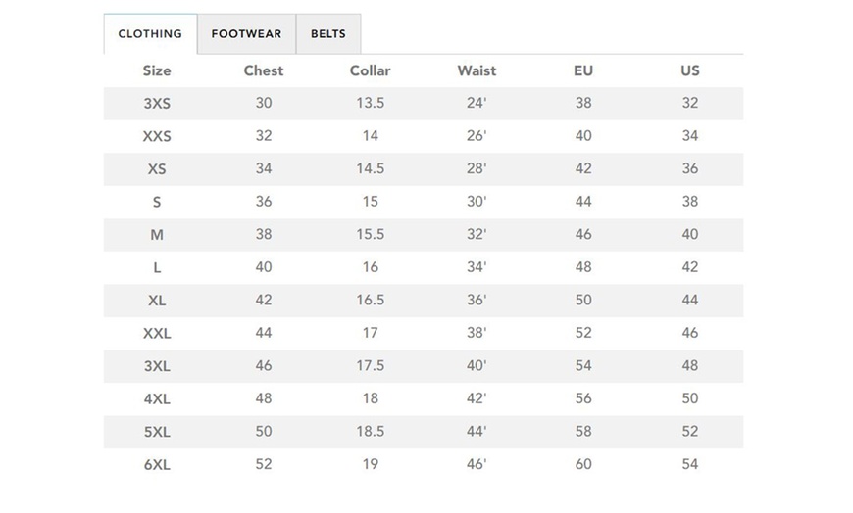Click the EU column header
This screenshot has width=853, height=513.
pos(583,70)
